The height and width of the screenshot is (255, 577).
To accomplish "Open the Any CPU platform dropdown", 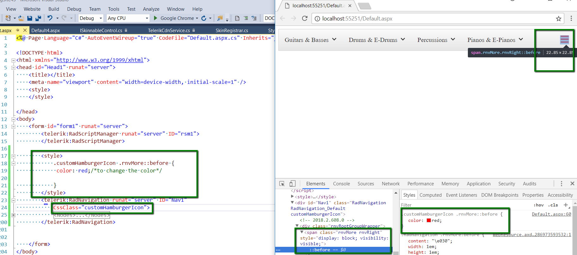I will (x=128, y=18).
